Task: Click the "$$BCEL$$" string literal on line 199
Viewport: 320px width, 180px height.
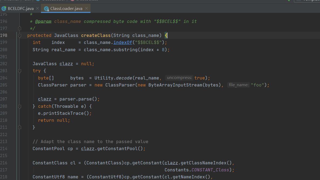Action: [148, 43]
